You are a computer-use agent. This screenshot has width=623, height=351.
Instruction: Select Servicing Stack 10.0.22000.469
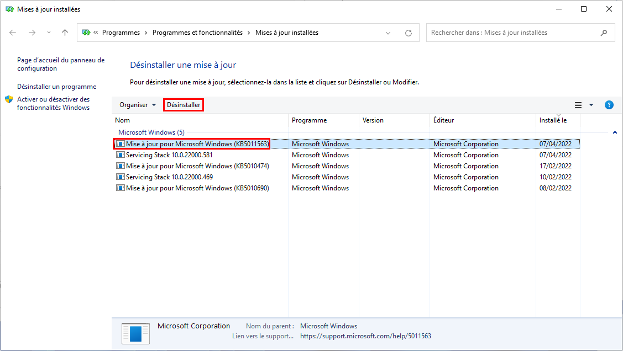click(x=345, y=177)
